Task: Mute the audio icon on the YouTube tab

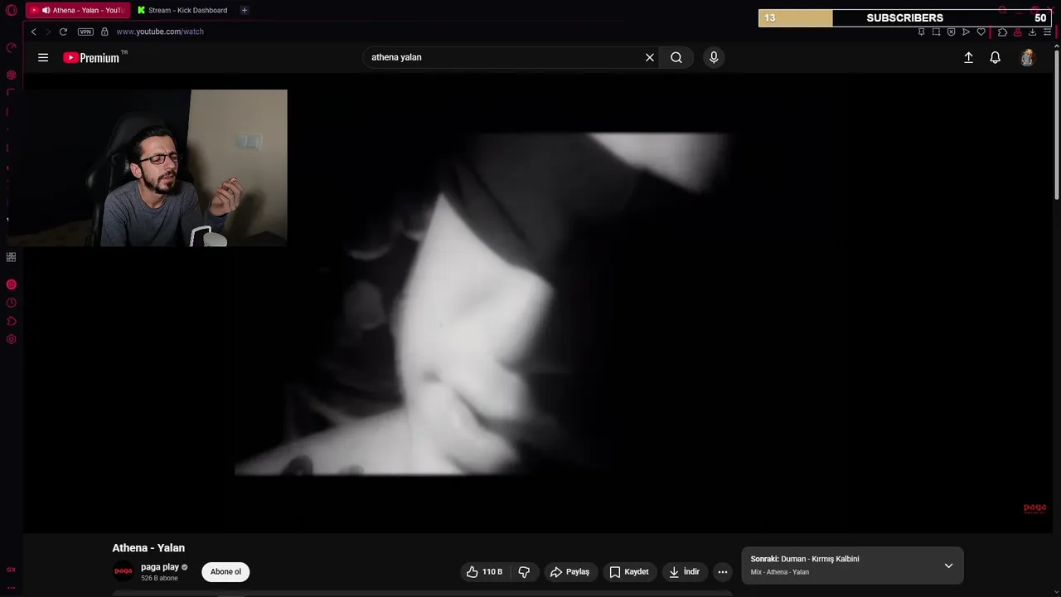Action: tap(46, 11)
